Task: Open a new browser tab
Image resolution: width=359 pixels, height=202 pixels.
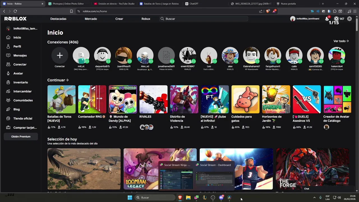Action: (323, 4)
